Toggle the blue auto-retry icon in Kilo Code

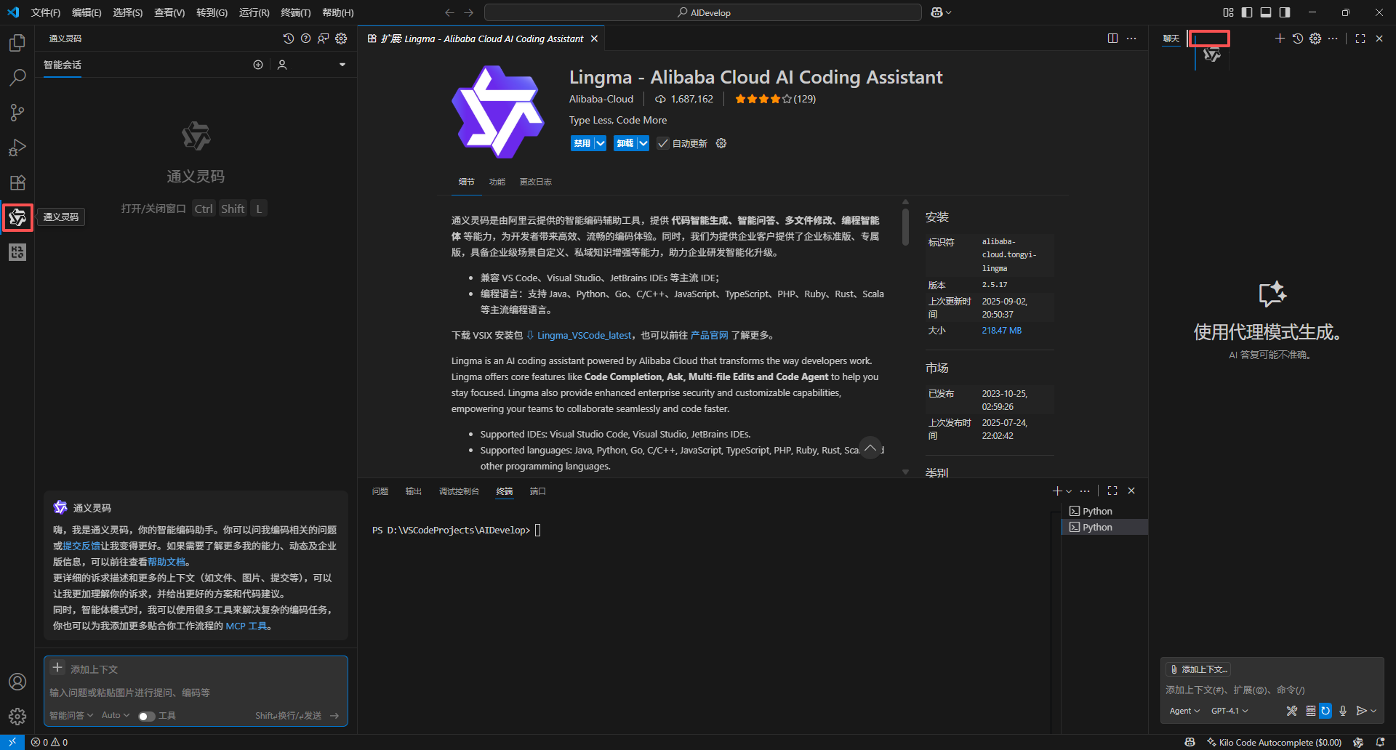tap(1325, 711)
